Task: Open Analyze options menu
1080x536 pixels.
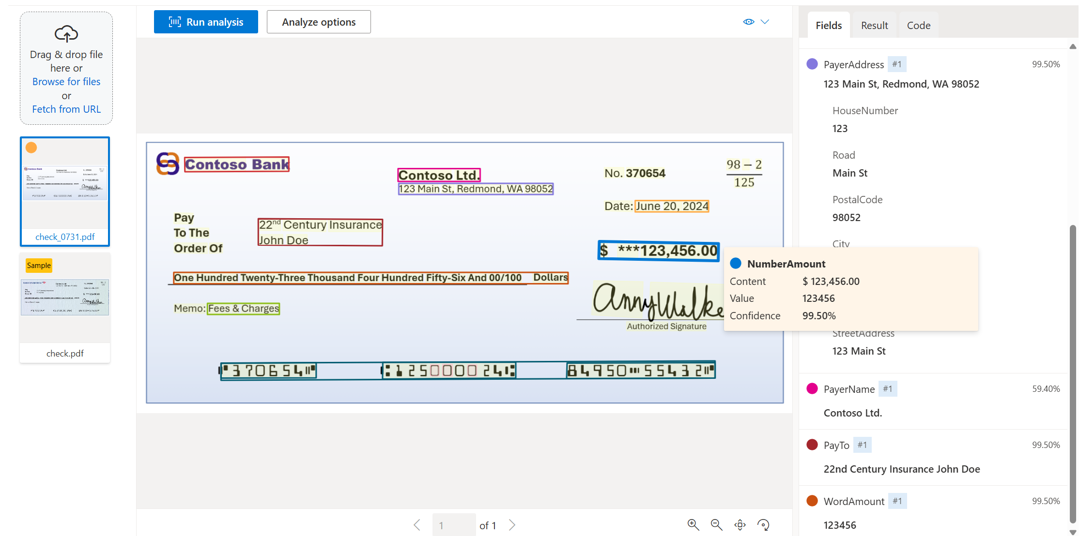Action: click(x=318, y=21)
